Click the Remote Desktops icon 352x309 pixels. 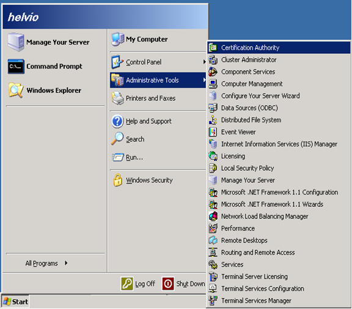pyautogui.click(x=213, y=240)
